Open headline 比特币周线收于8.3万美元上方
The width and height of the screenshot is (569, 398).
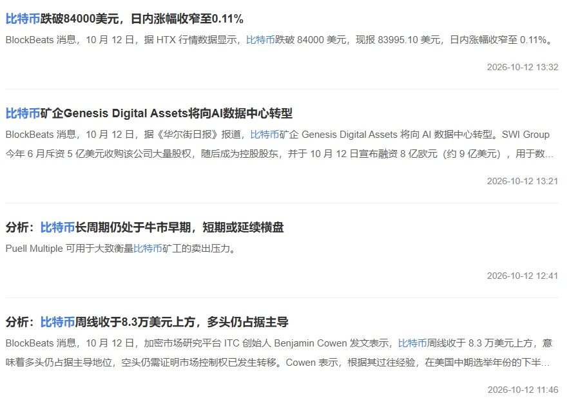coord(147,322)
